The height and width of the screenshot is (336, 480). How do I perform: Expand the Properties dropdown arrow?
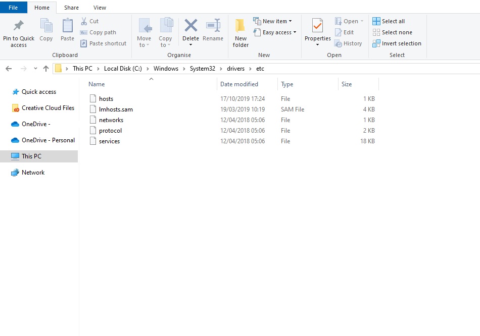(317, 45)
